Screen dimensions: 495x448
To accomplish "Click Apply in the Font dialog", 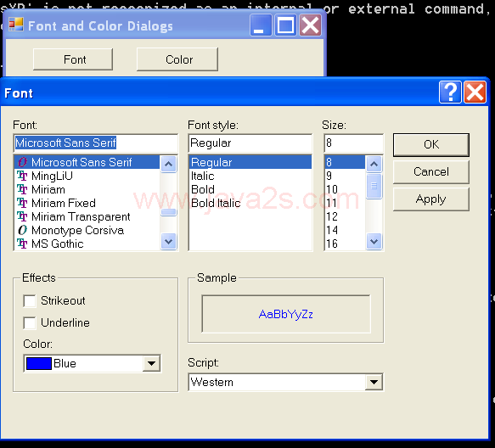I will 431,199.
